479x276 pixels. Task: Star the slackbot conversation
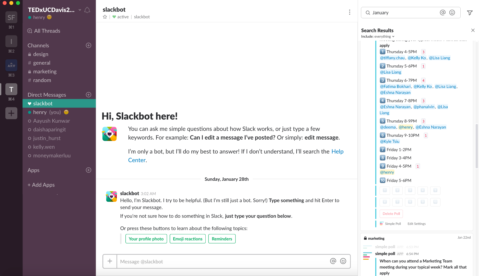coord(105,17)
